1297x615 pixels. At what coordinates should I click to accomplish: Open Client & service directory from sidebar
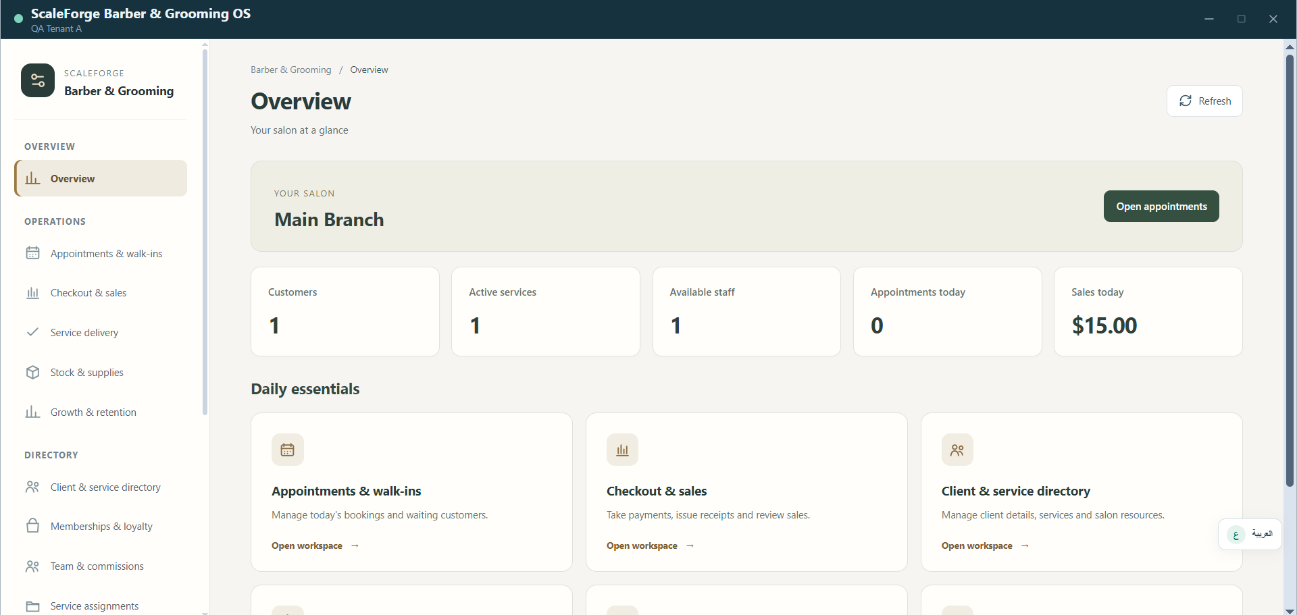[101, 487]
